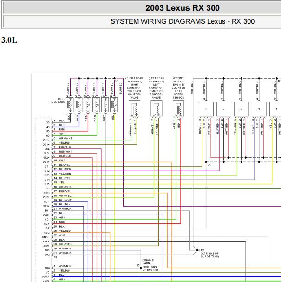
Task: Select wire label '20 BLU/BLK'
Action: point(62,204)
